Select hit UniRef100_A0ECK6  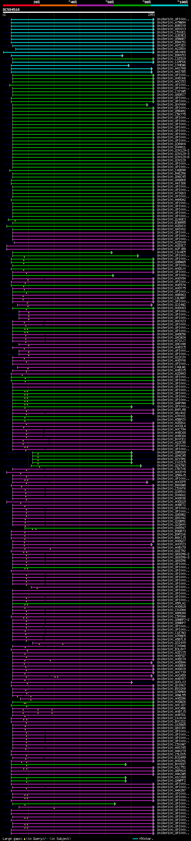171,78
